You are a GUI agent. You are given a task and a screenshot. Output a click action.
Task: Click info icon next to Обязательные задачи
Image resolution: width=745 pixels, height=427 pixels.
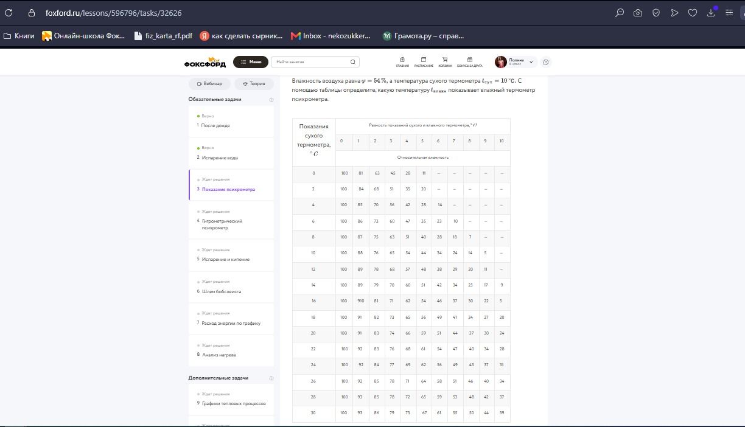click(x=271, y=99)
